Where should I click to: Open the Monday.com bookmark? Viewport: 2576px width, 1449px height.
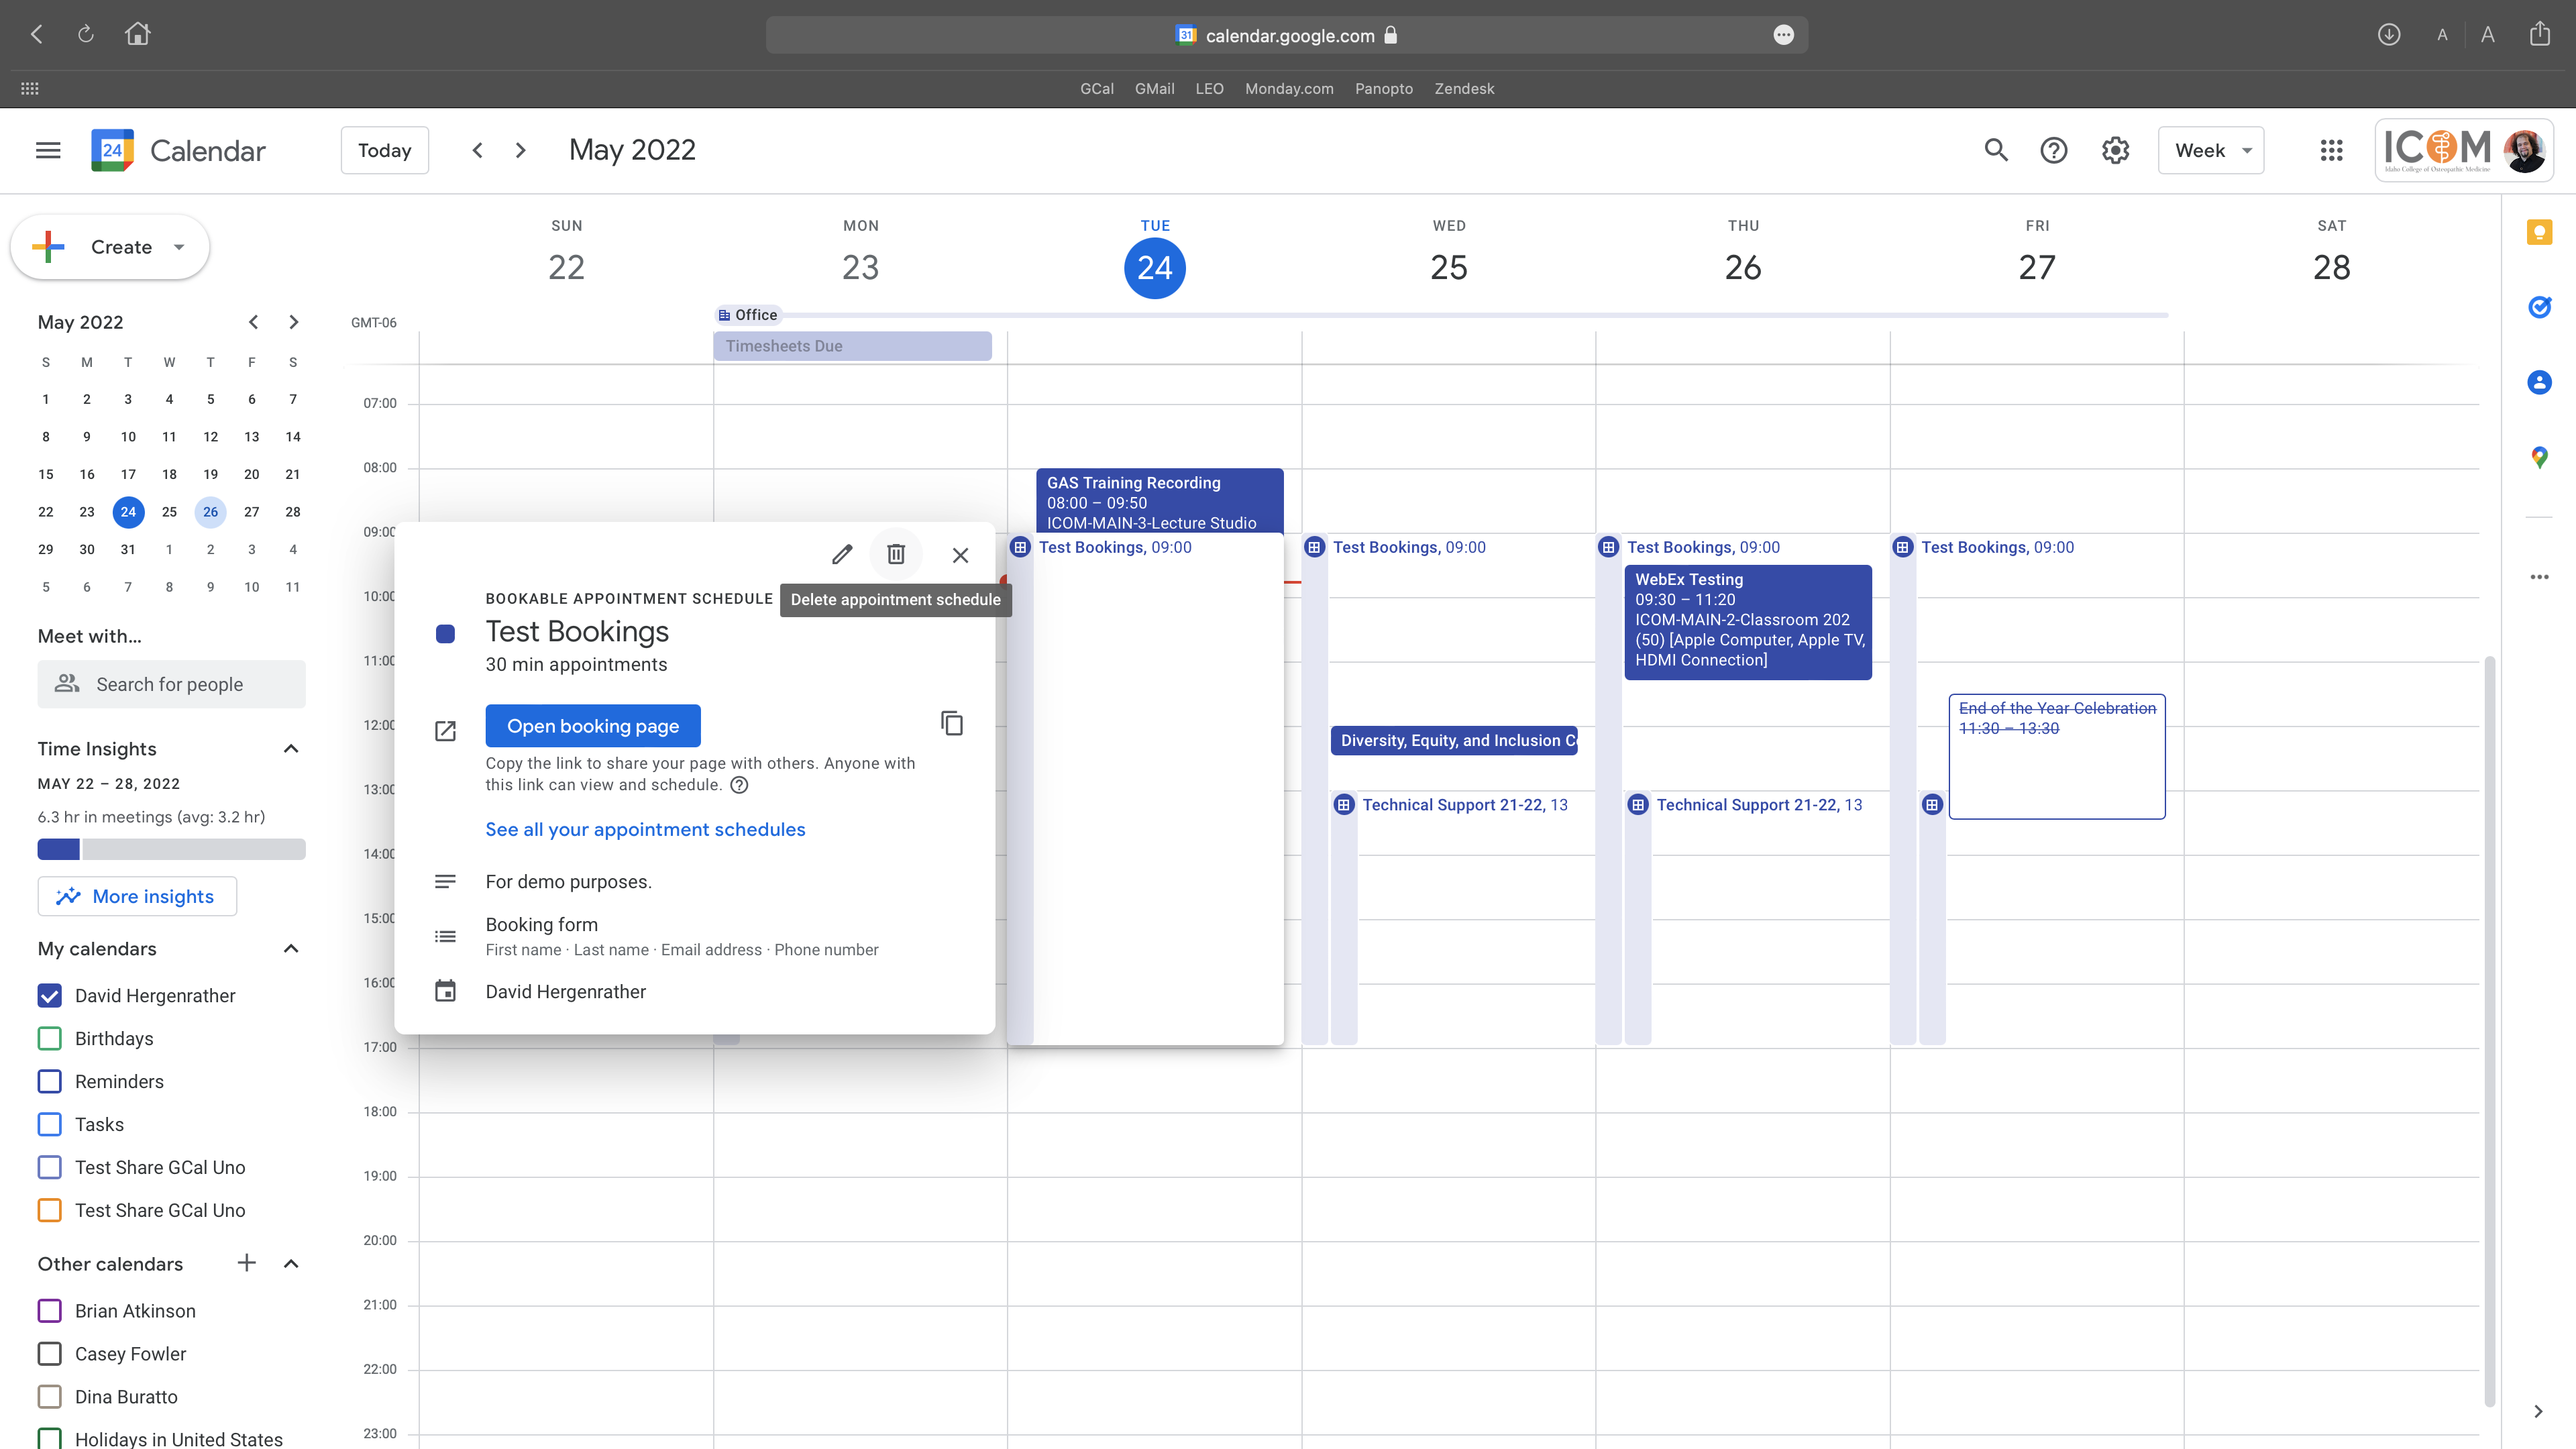coord(1289,88)
